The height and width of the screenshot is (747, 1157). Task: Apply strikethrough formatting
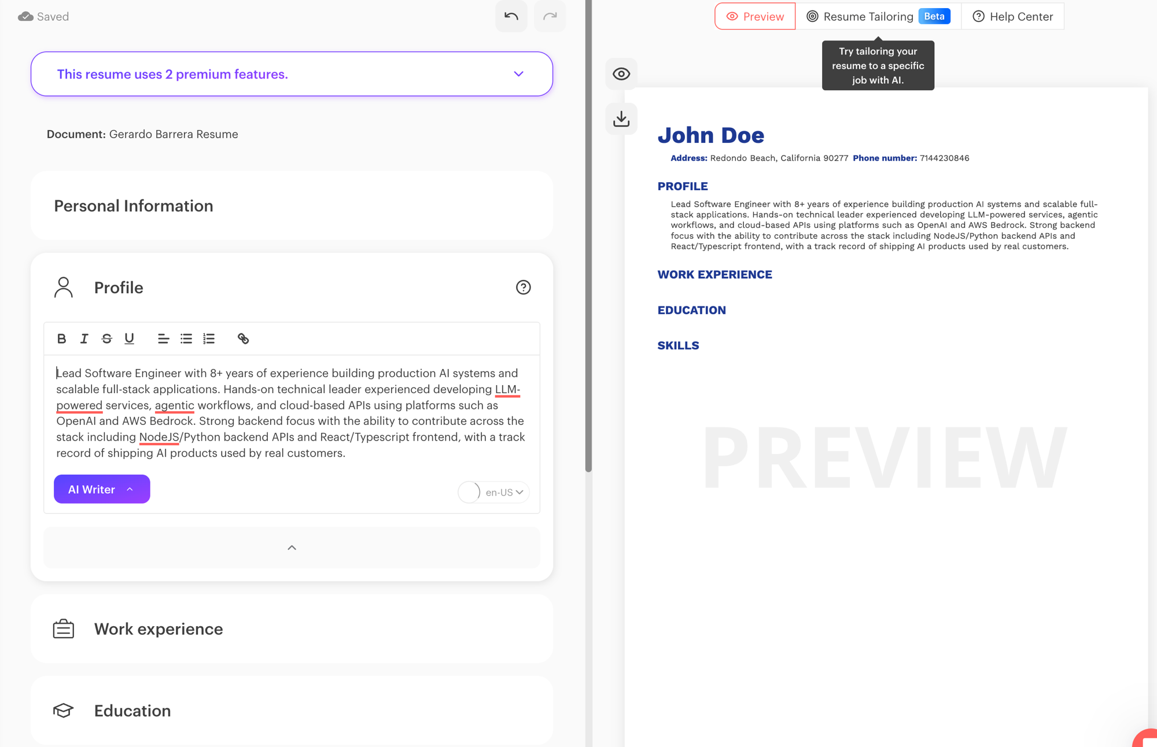pyautogui.click(x=106, y=339)
